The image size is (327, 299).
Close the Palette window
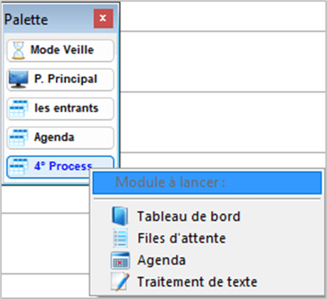click(x=103, y=19)
